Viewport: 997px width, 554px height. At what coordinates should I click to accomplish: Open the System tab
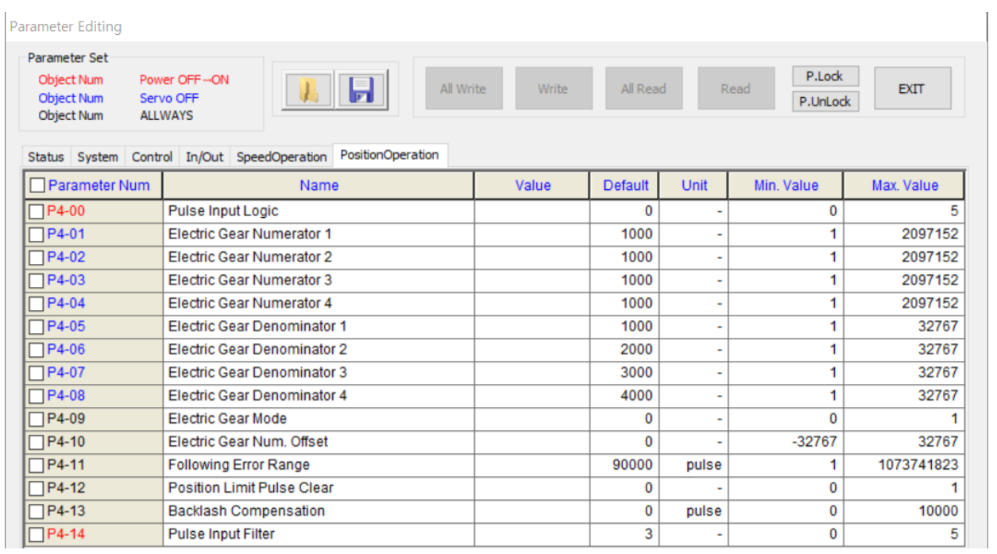tap(98, 157)
